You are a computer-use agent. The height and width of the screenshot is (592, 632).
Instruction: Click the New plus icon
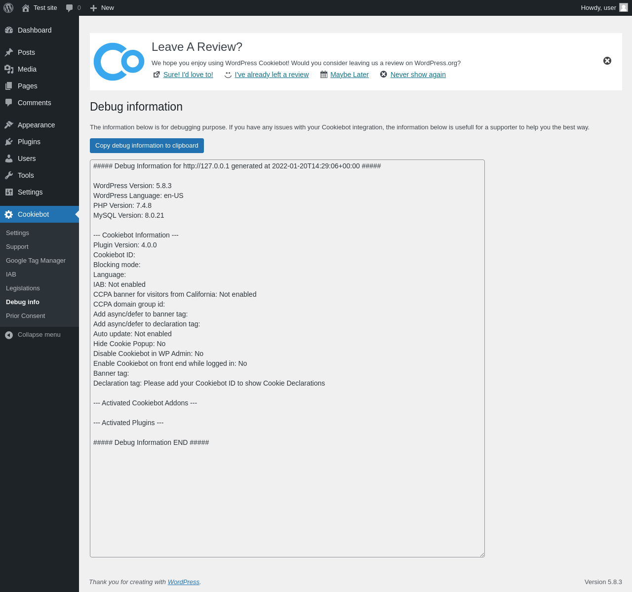point(93,8)
